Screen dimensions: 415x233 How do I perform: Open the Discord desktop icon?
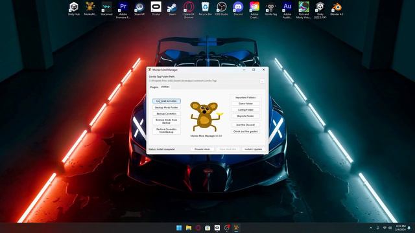[x=238, y=8]
